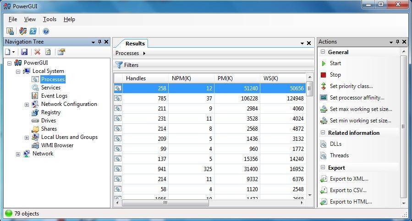Open the New node dropdown arrow

[x=13, y=52]
